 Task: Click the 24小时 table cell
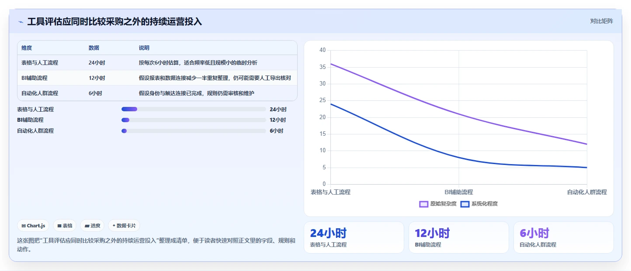[97, 63]
